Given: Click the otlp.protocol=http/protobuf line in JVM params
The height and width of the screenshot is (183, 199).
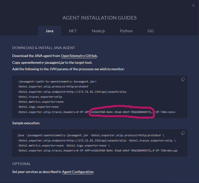Looking at the screenshot, I should tap(53, 86).
